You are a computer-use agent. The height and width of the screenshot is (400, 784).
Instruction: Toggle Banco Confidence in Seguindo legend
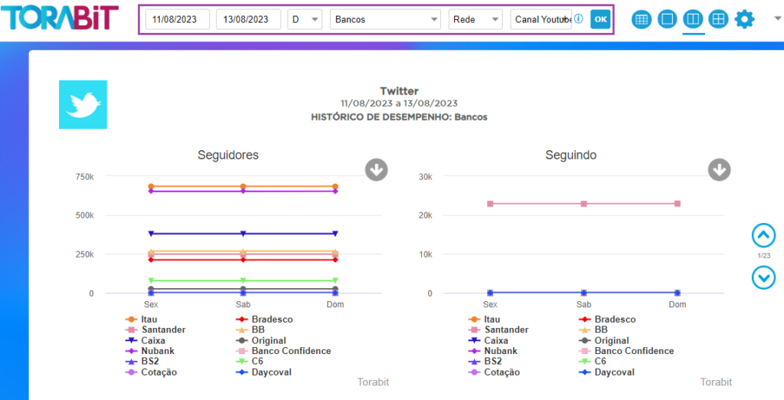point(626,351)
